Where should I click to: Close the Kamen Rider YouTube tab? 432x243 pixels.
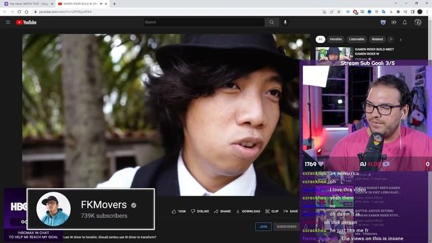106,4
